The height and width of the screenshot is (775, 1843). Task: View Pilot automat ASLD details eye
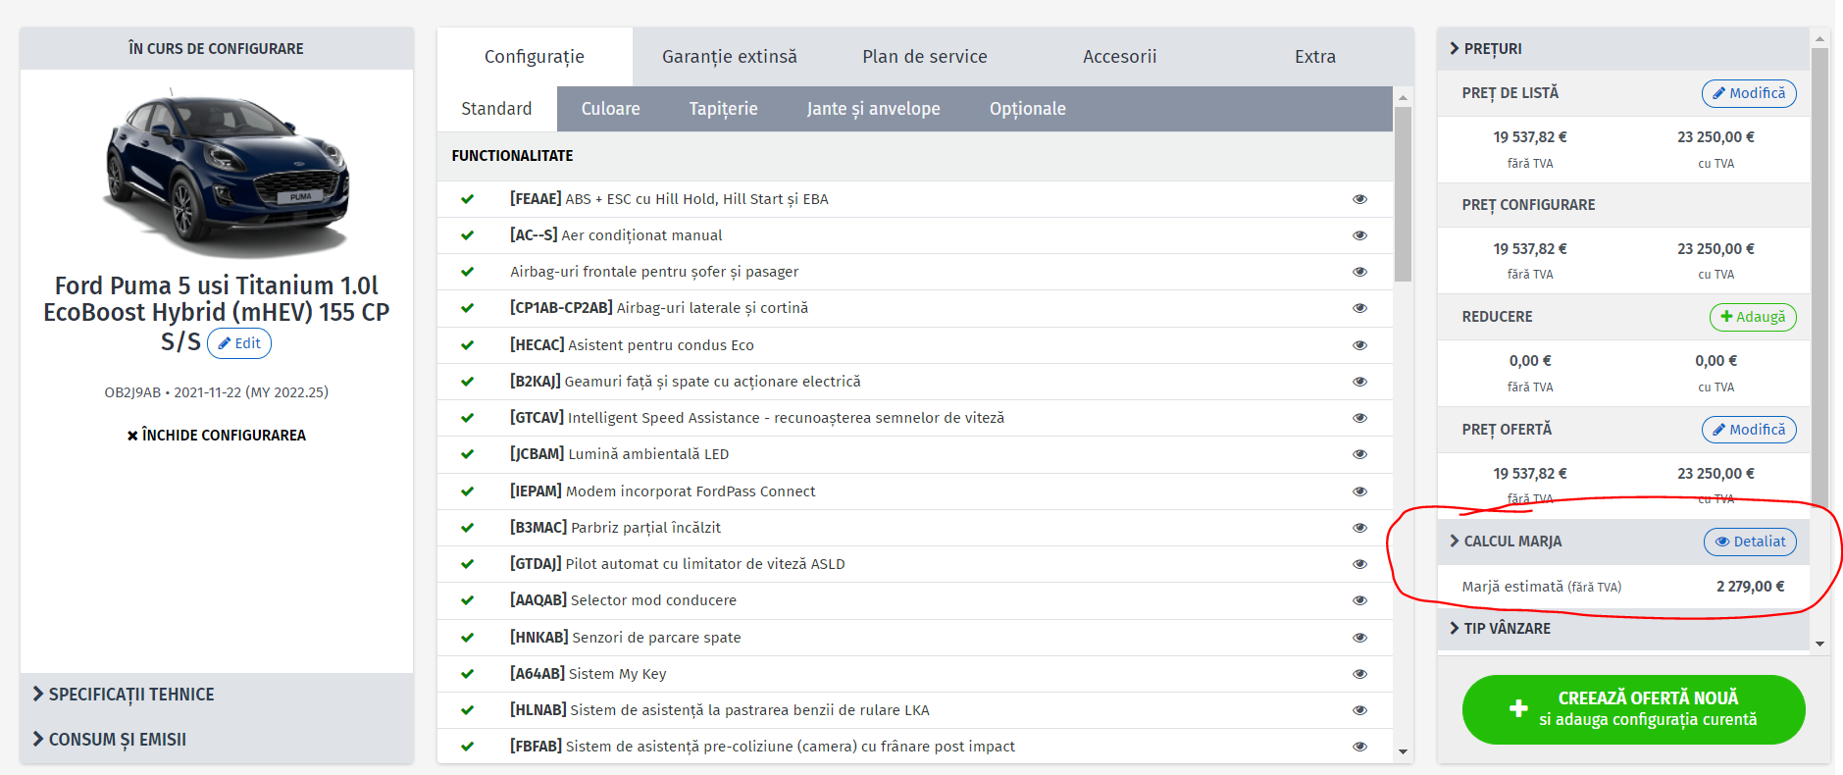(x=1359, y=564)
